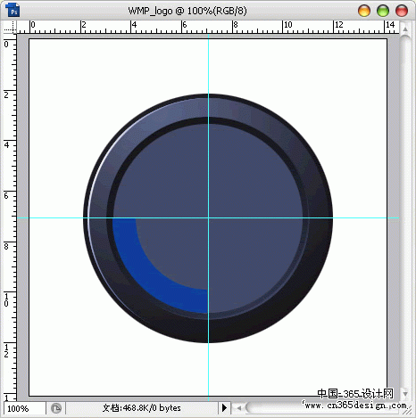This screenshot has height=418, width=416.
Task: Click the Photoshop document icon in title bar
Action: (x=12, y=10)
